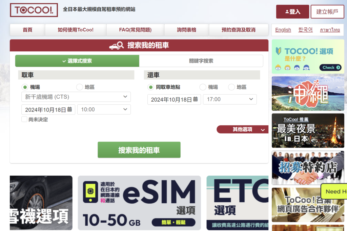
Task: Expand the 其他選項 options
Action: tap(243, 129)
